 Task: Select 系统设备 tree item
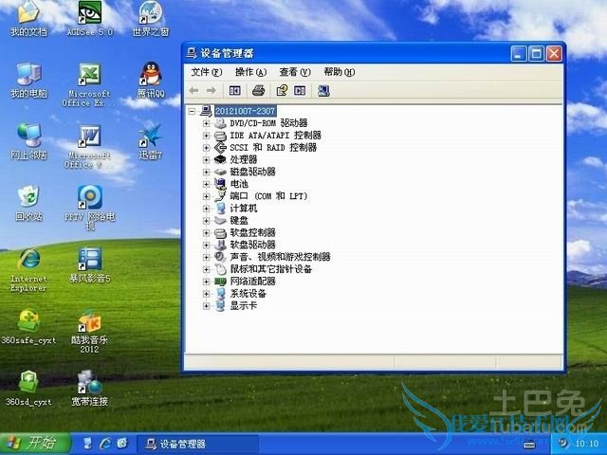pos(248,294)
